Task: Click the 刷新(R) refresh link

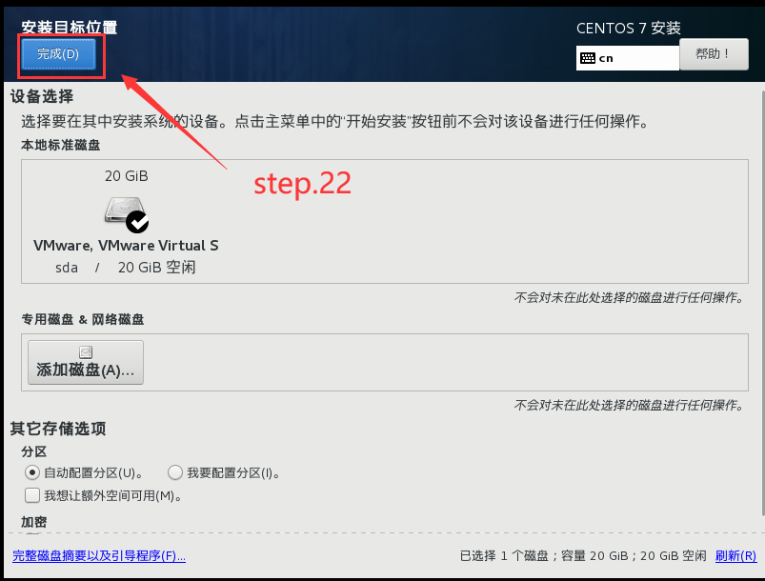Action: [x=735, y=555]
